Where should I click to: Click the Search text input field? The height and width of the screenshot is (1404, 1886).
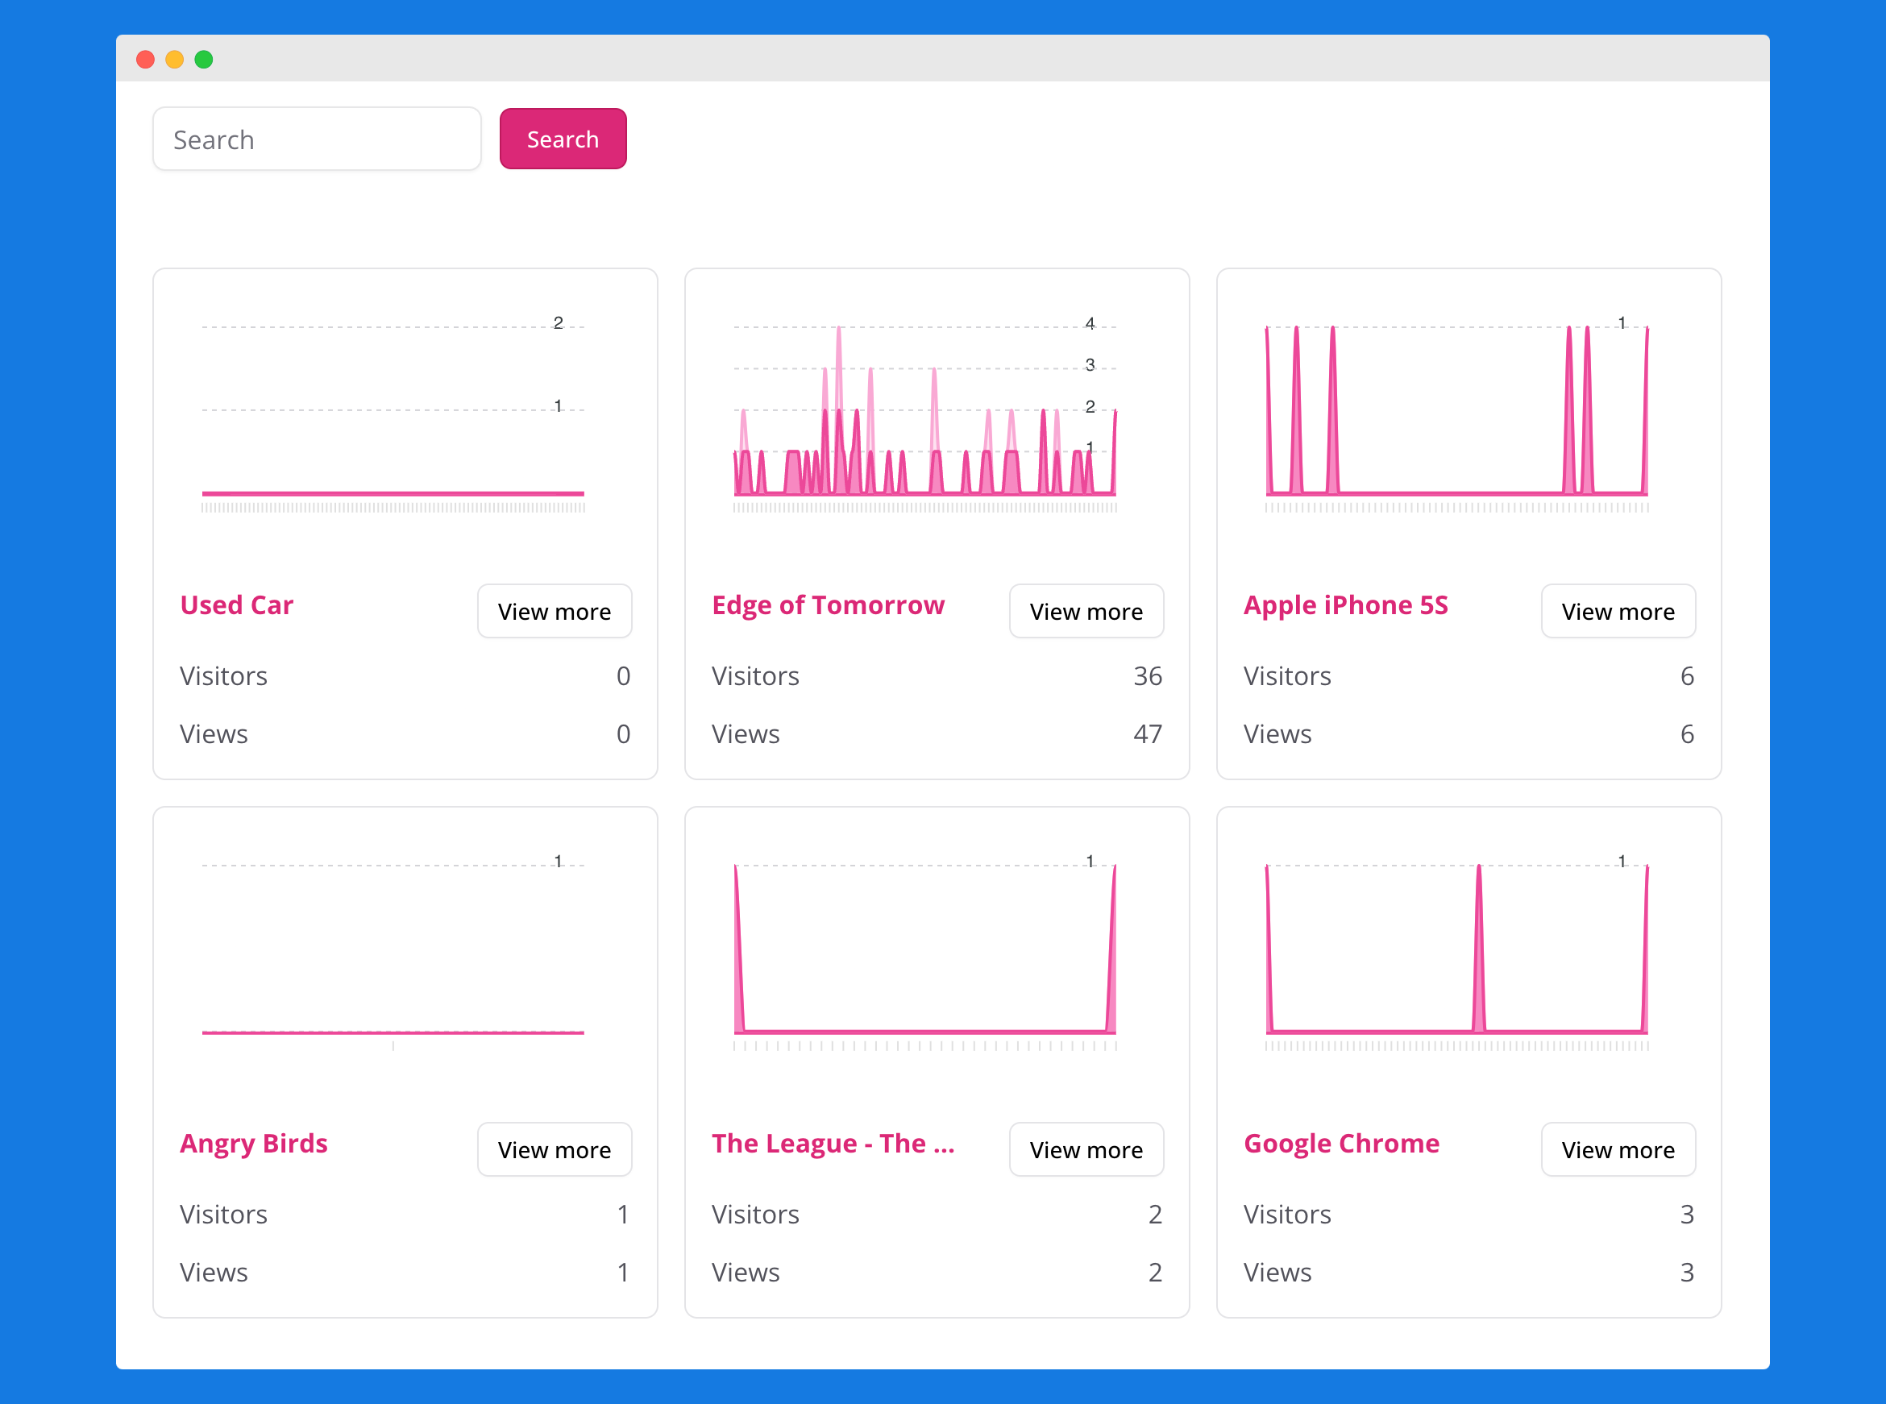(x=317, y=139)
